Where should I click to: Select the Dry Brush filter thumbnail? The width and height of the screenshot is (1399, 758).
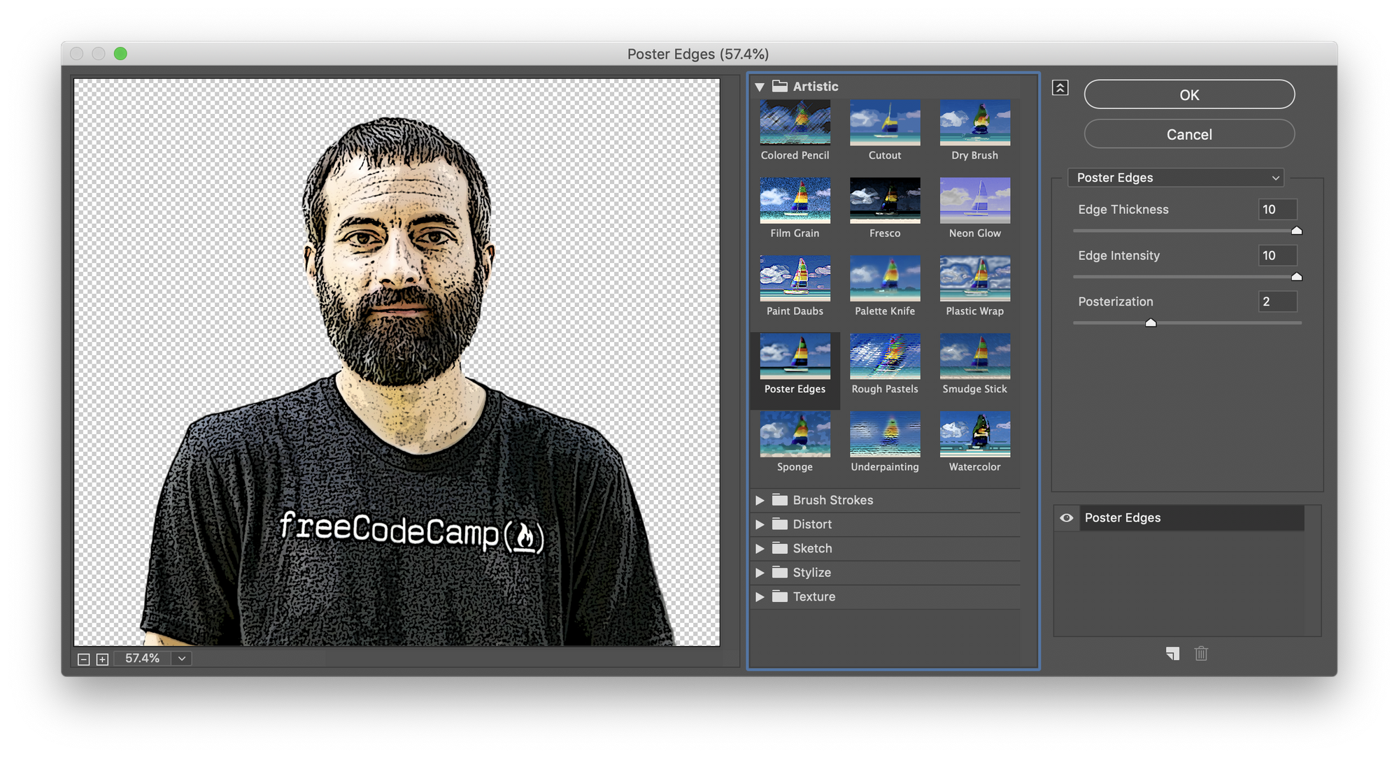(x=974, y=122)
